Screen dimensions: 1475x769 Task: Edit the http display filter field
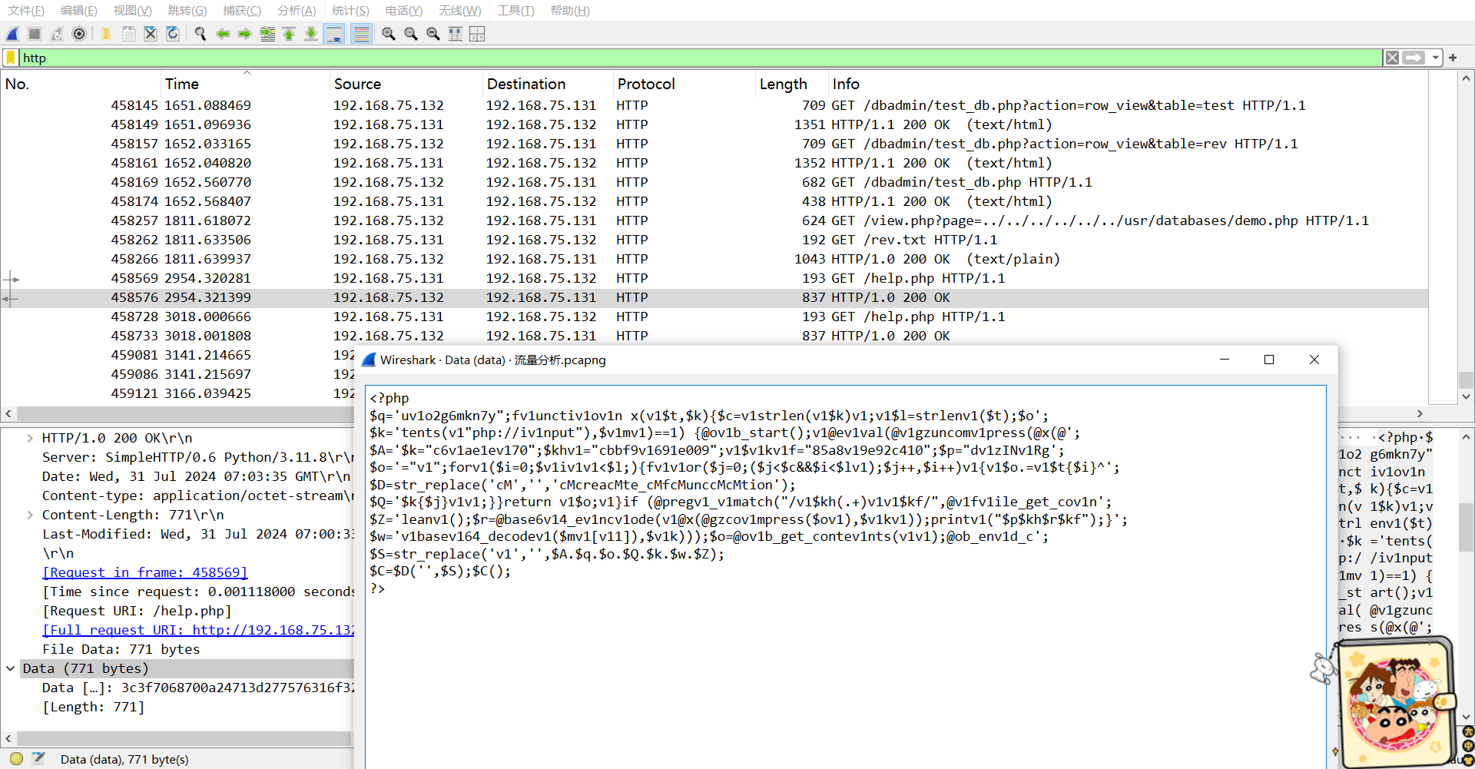(699, 58)
